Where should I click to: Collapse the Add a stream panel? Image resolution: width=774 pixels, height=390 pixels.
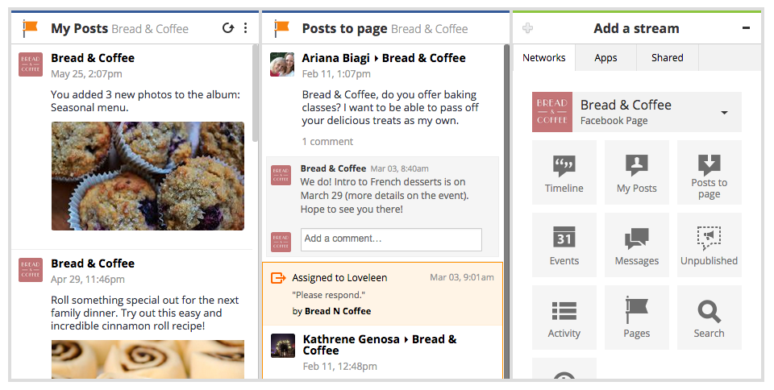click(x=746, y=28)
